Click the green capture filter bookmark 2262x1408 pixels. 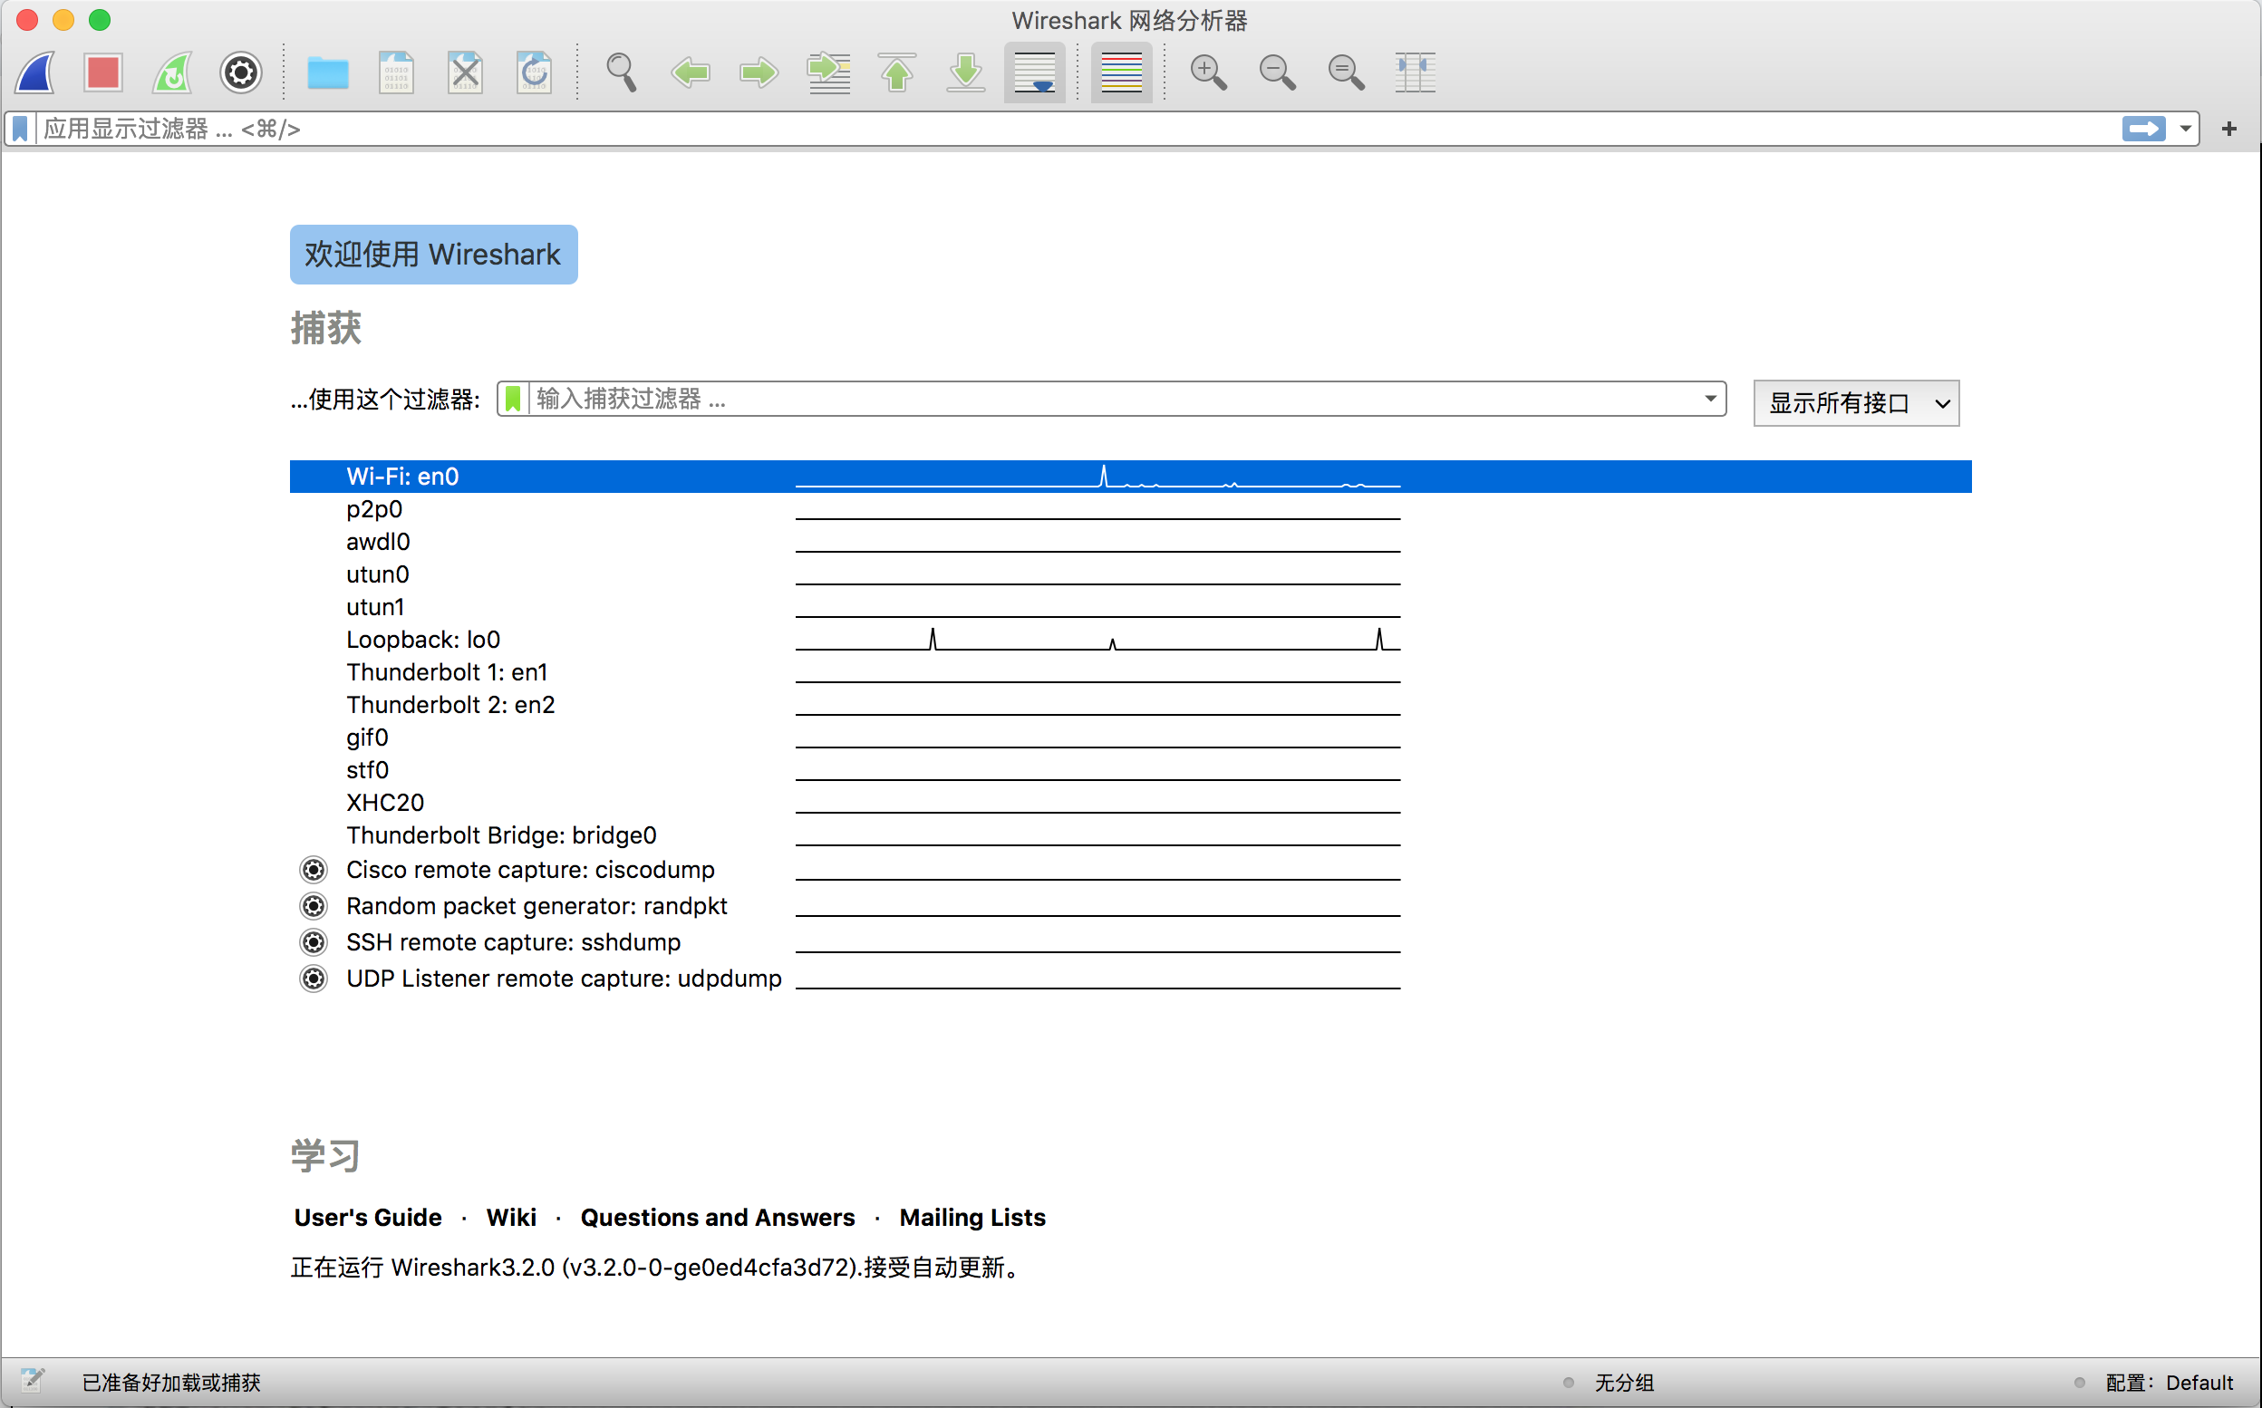[x=513, y=399]
